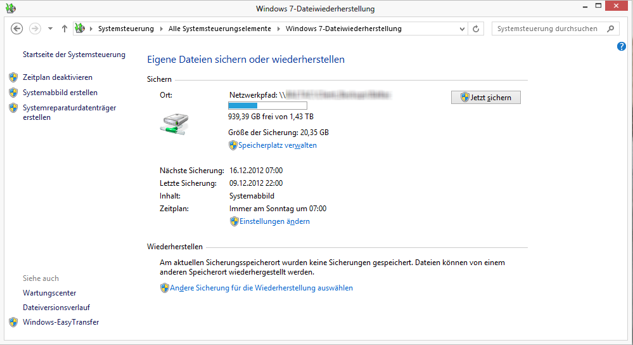Close the Dateiwiederherstellung window
The width and height of the screenshot is (633, 345).
coord(616,6)
